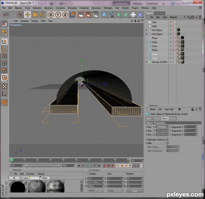Viewport: 205px width, 199px height.
Task: Toggle Materials panel grip checkbox
Action: pos(10,170)
